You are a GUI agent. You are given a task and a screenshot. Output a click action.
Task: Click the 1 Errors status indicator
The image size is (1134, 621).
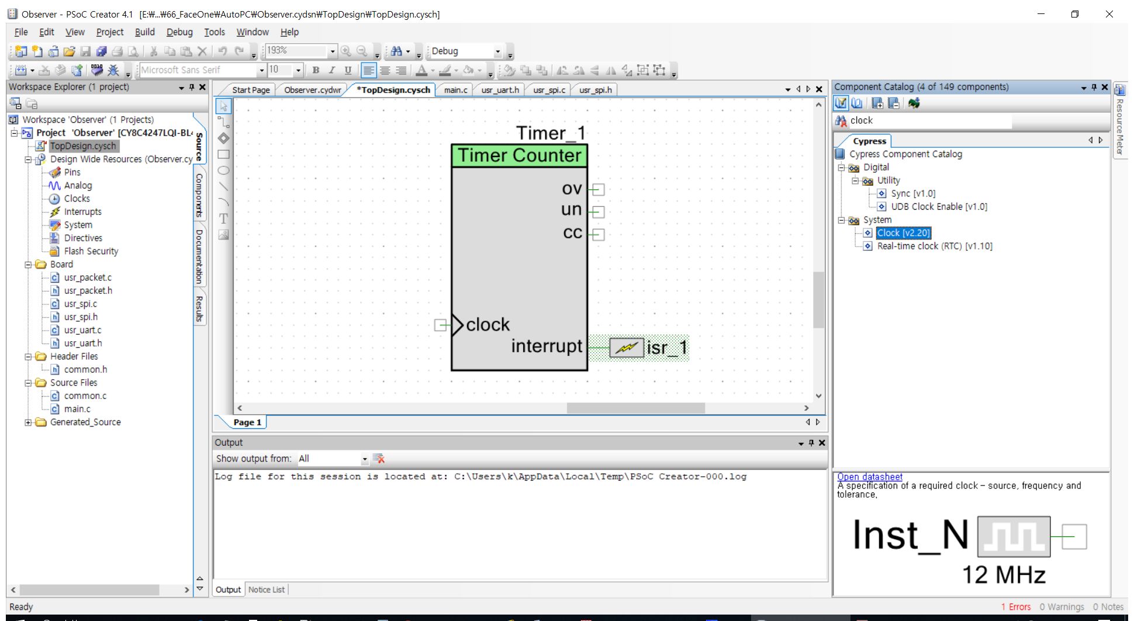click(1016, 607)
